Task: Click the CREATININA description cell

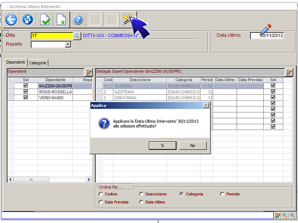Action: point(140,97)
